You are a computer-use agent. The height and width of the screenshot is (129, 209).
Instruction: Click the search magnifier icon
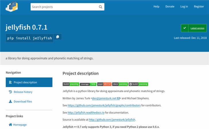pos(100,7)
